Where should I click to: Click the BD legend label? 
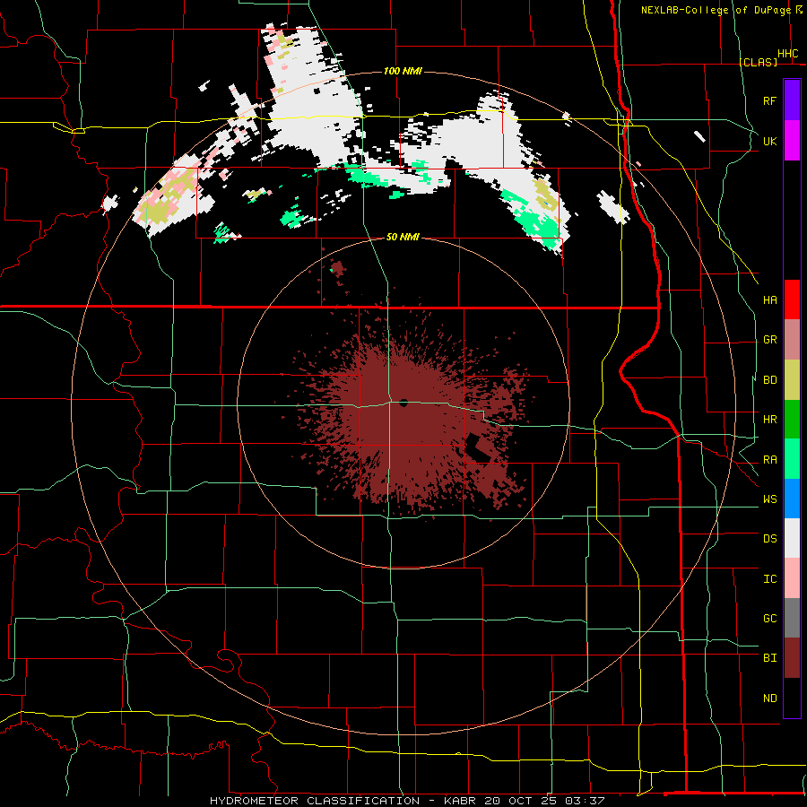(769, 380)
